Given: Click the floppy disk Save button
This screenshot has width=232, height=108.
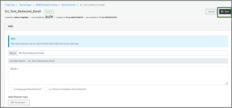Looking at the screenshot, I should pos(225,12).
